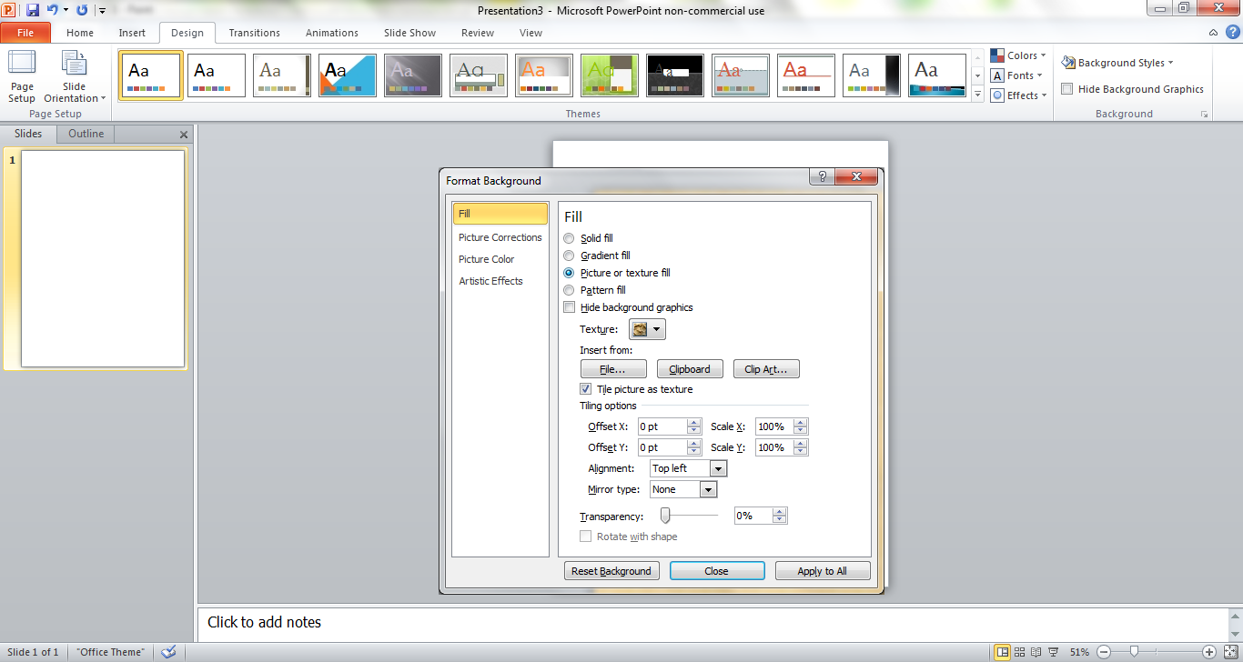Click the Offset Y input field

(x=662, y=447)
